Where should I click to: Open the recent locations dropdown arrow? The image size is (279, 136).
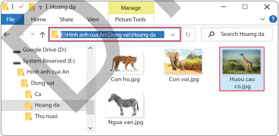[x=32, y=34]
